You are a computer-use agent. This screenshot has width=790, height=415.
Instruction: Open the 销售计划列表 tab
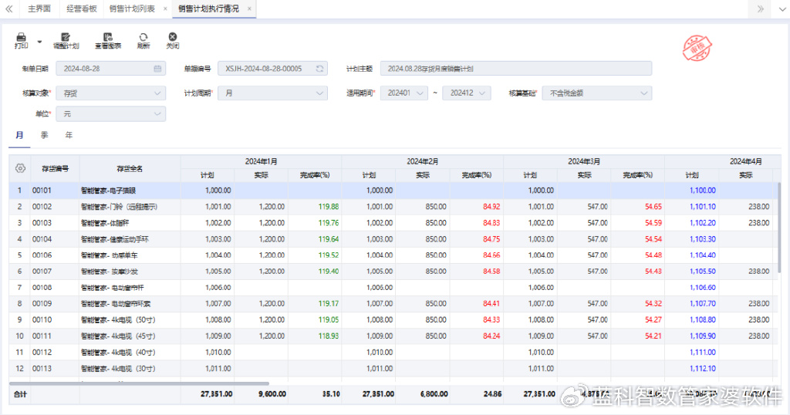point(132,8)
